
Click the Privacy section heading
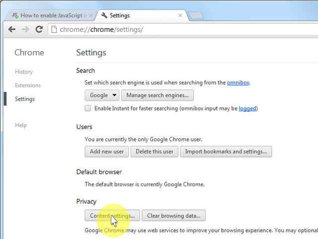[86, 201]
